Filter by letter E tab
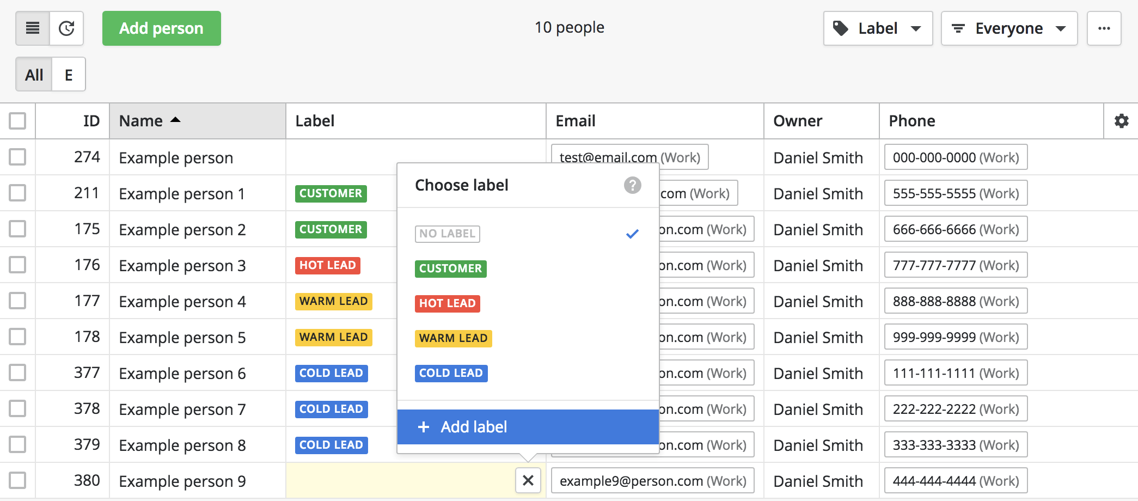The height and width of the screenshot is (501, 1138). 69,75
